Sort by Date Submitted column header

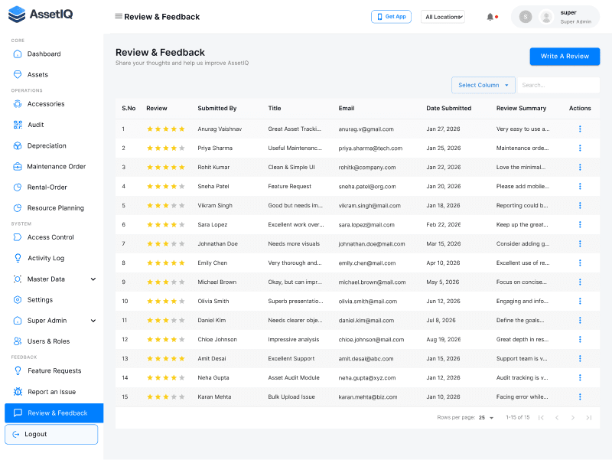pyautogui.click(x=448, y=108)
